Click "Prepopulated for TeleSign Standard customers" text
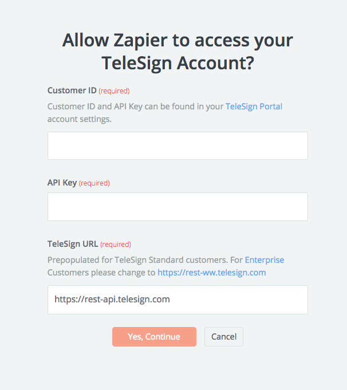Image resolution: width=347 pixels, height=390 pixels. [137, 260]
